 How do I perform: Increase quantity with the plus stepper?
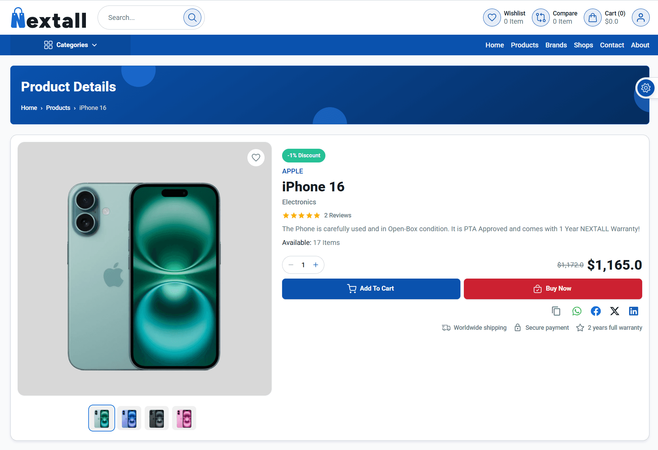(315, 265)
